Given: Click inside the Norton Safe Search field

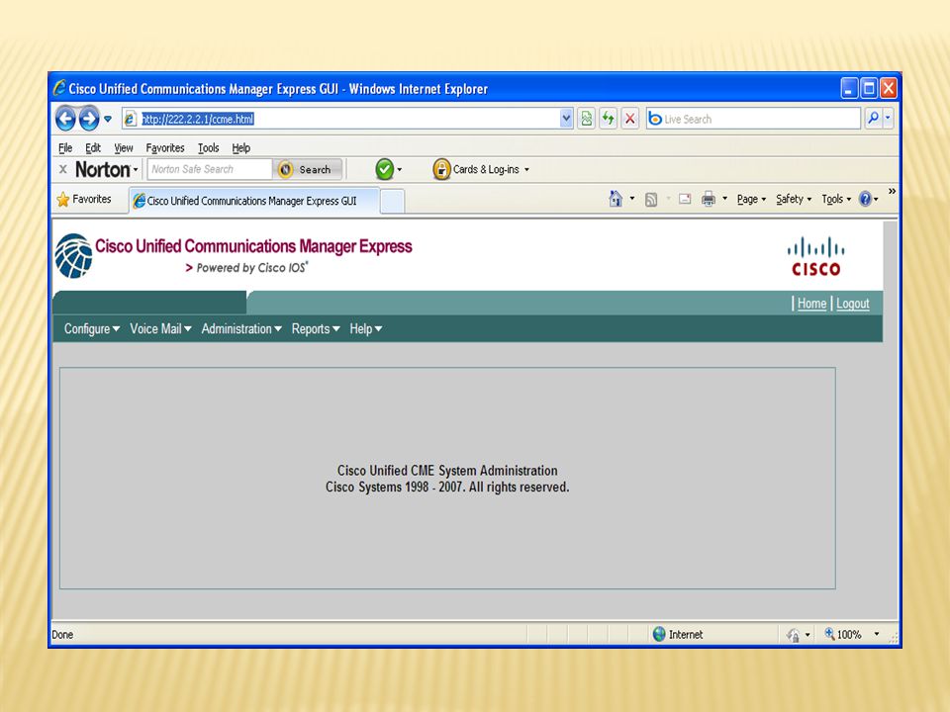Looking at the screenshot, I should (210, 169).
